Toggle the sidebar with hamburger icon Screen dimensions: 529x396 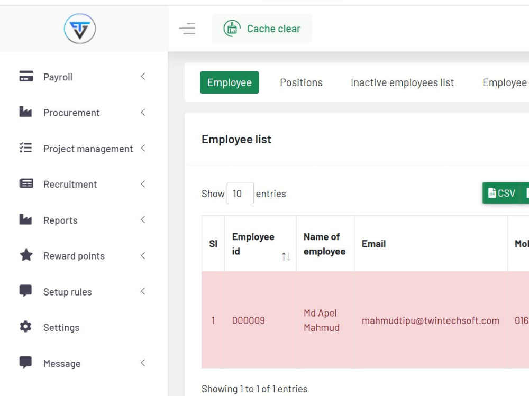187,29
